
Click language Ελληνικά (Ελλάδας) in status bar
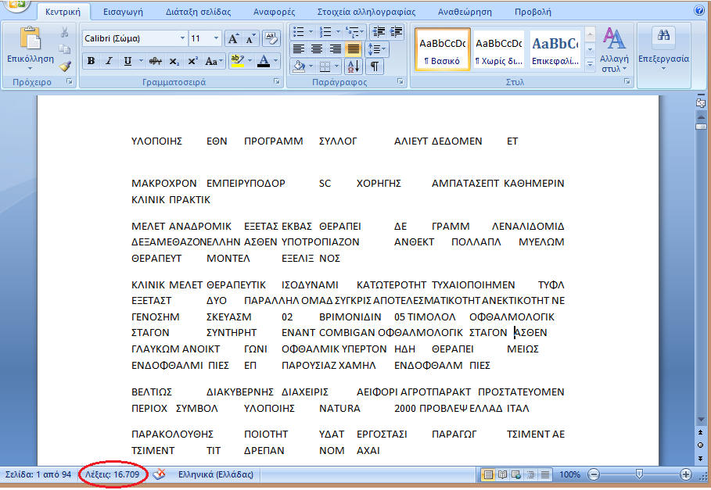coord(216,474)
